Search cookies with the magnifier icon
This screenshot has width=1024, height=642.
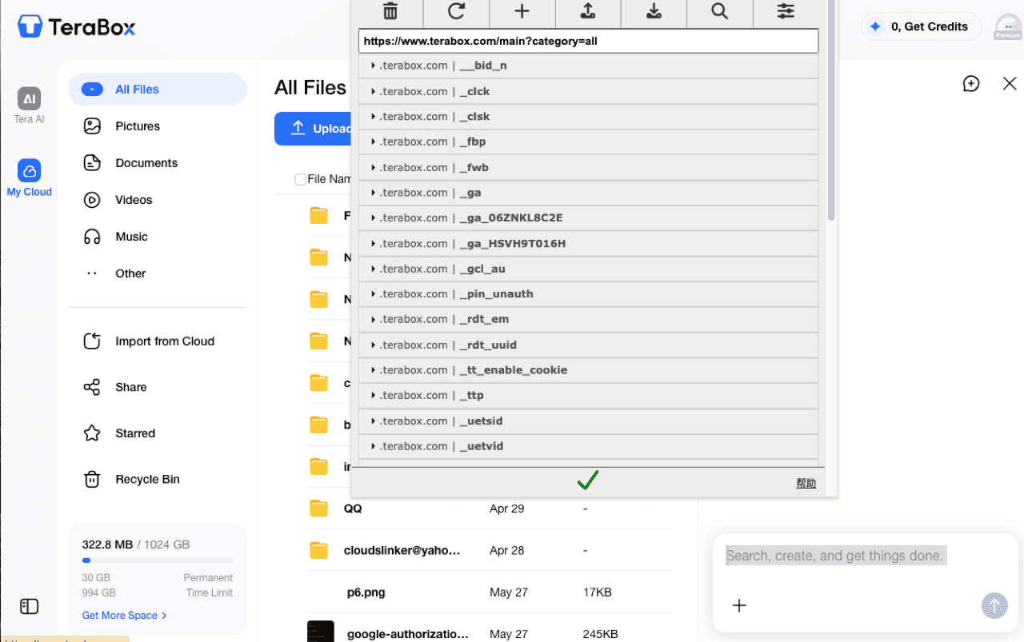[x=719, y=11]
